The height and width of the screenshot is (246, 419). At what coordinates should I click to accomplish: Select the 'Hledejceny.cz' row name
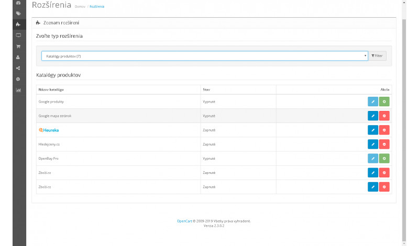click(49, 144)
